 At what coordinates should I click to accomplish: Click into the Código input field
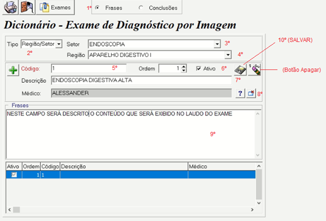(x=89, y=68)
